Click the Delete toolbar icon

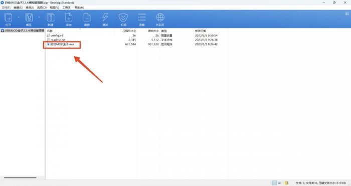[x=87, y=19]
